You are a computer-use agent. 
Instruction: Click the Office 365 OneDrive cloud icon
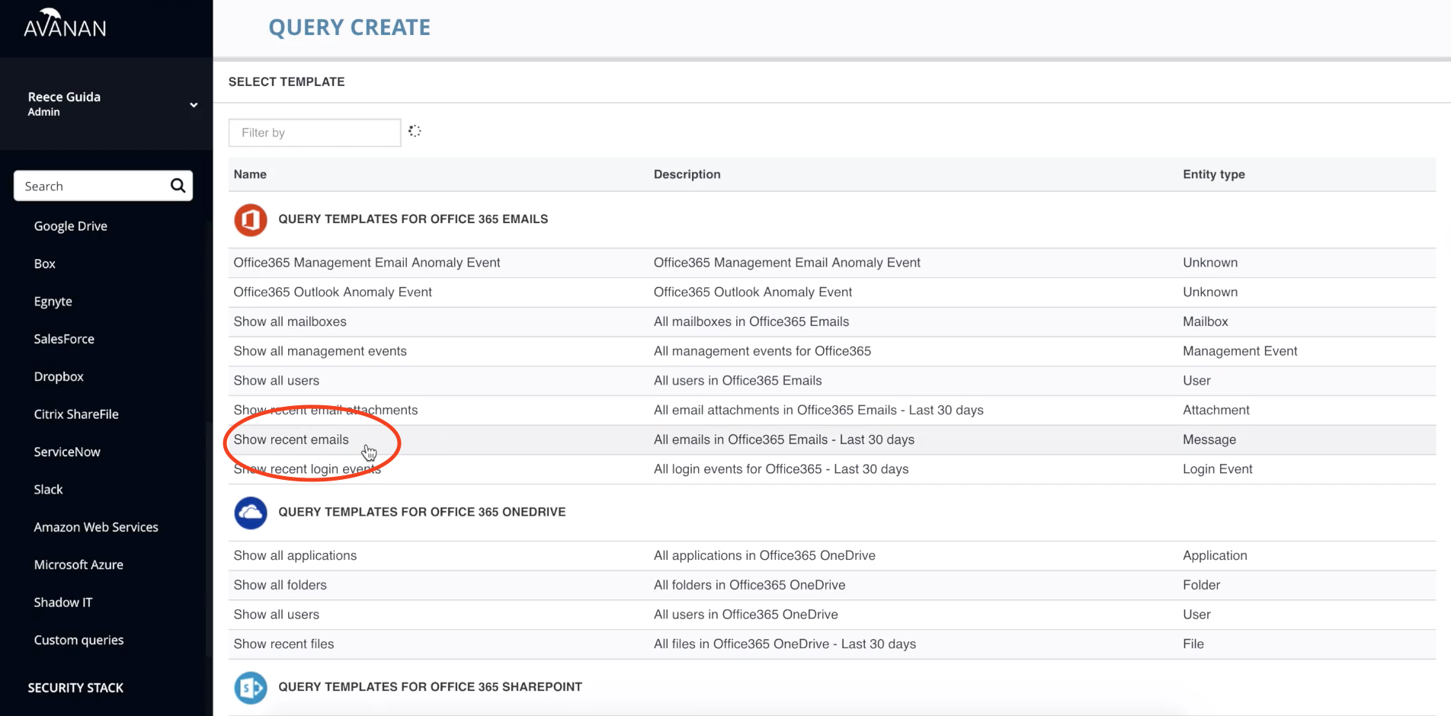[x=250, y=513]
